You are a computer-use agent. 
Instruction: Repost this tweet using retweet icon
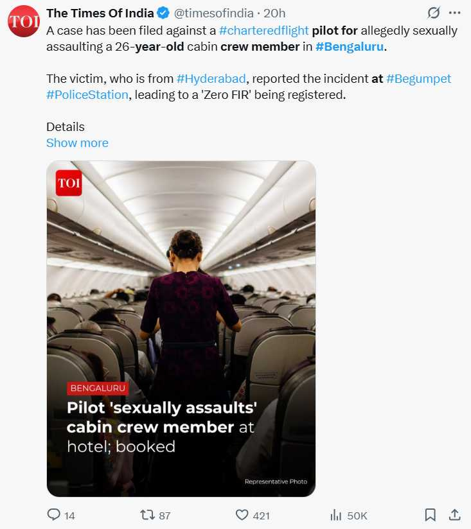(147, 515)
